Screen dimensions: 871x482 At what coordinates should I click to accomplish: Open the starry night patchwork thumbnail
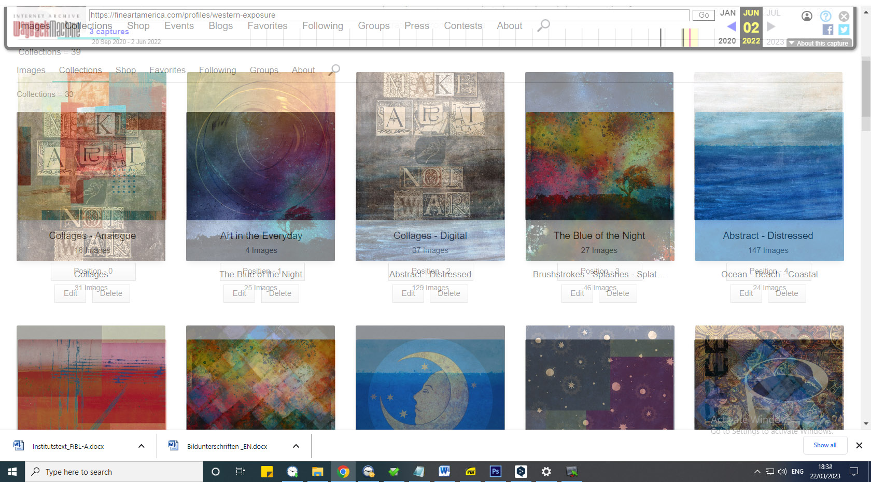(600, 377)
